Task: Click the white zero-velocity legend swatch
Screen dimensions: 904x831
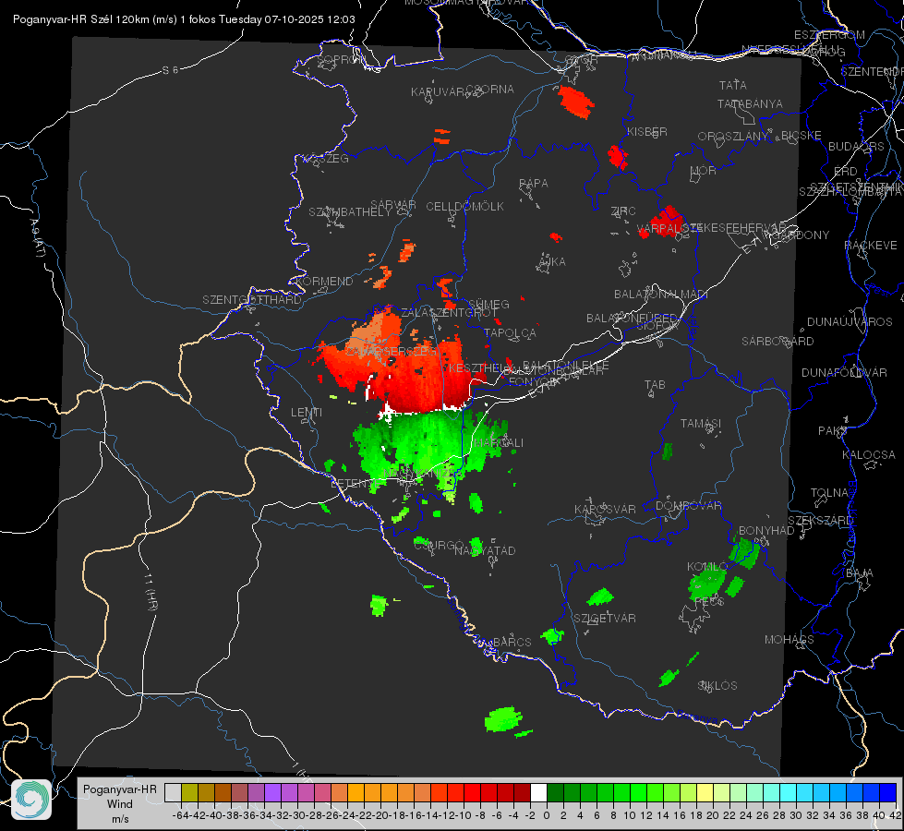Action: (538, 792)
